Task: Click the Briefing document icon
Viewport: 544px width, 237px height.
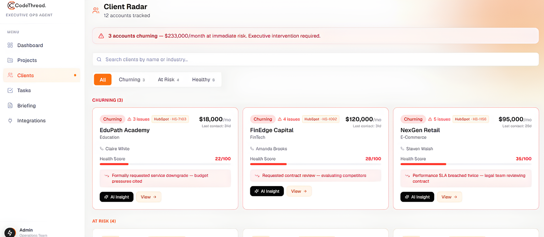Action: tap(10, 105)
